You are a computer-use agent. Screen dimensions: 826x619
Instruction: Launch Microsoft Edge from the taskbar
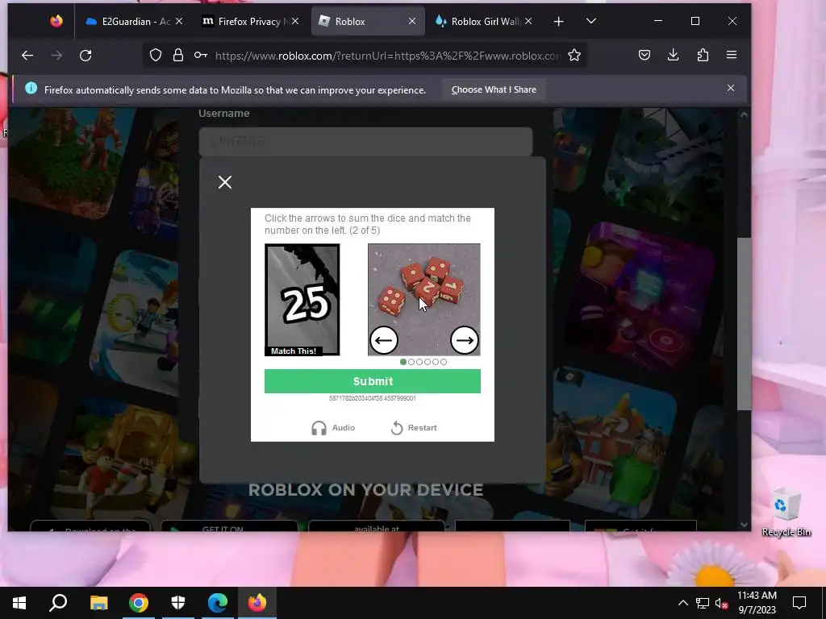pos(218,603)
